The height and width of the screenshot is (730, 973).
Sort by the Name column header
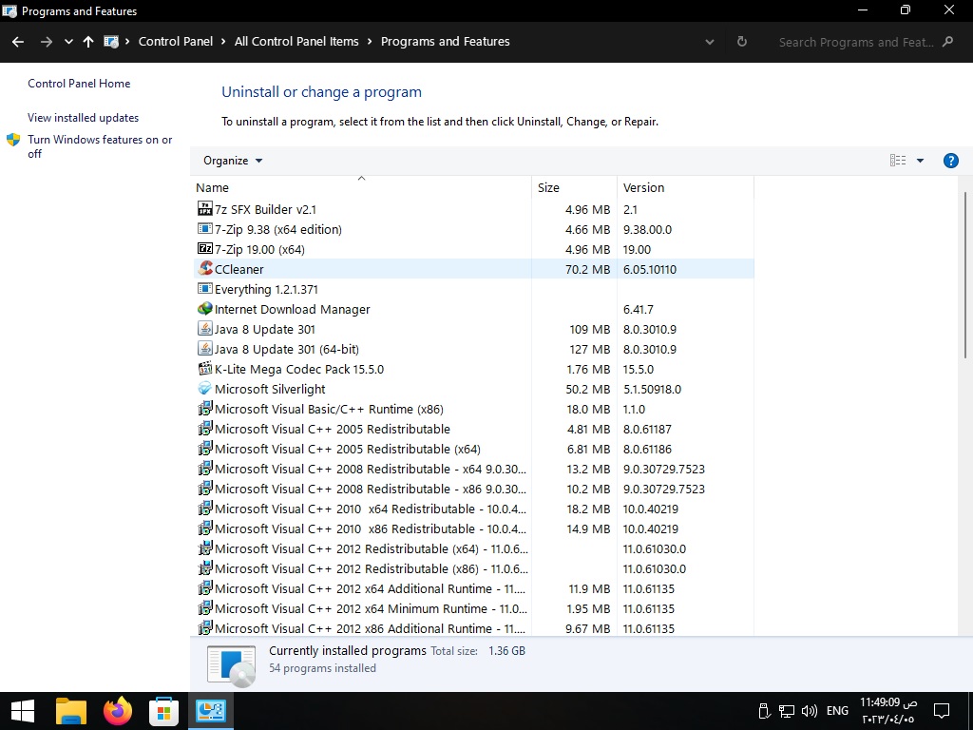tap(361, 187)
